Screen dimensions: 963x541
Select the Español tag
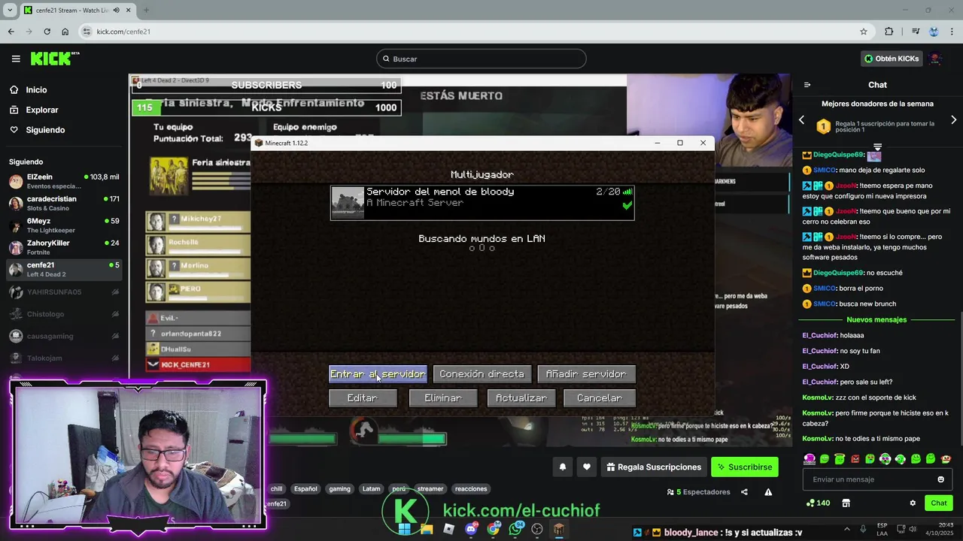pyautogui.click(x=305, y=488)
